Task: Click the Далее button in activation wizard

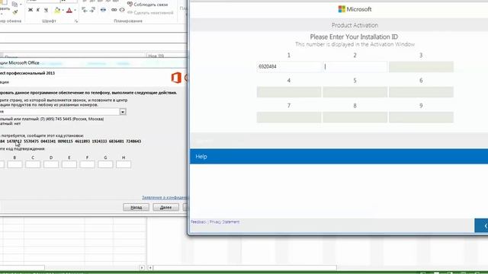Action: (x=166, y=207)
